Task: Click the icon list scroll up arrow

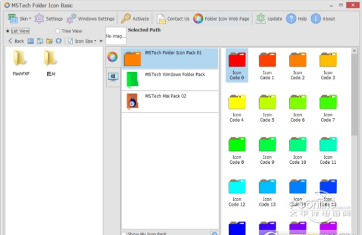Action: pos(354,51)
